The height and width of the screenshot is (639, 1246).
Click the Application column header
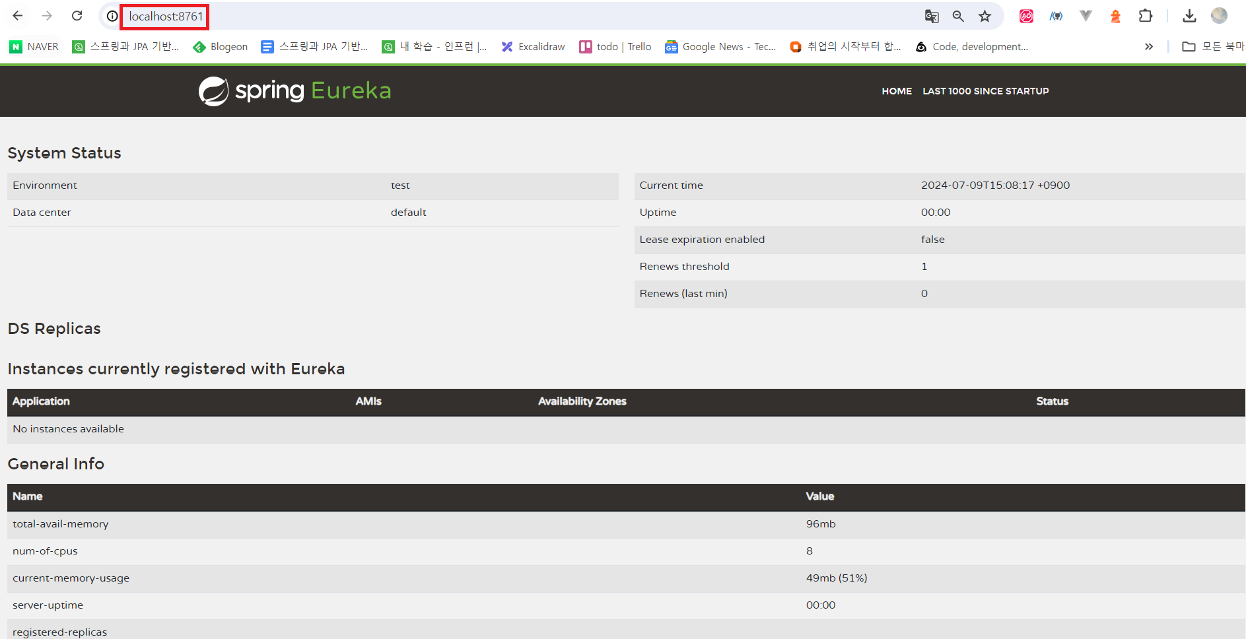[x=41, y=401]
